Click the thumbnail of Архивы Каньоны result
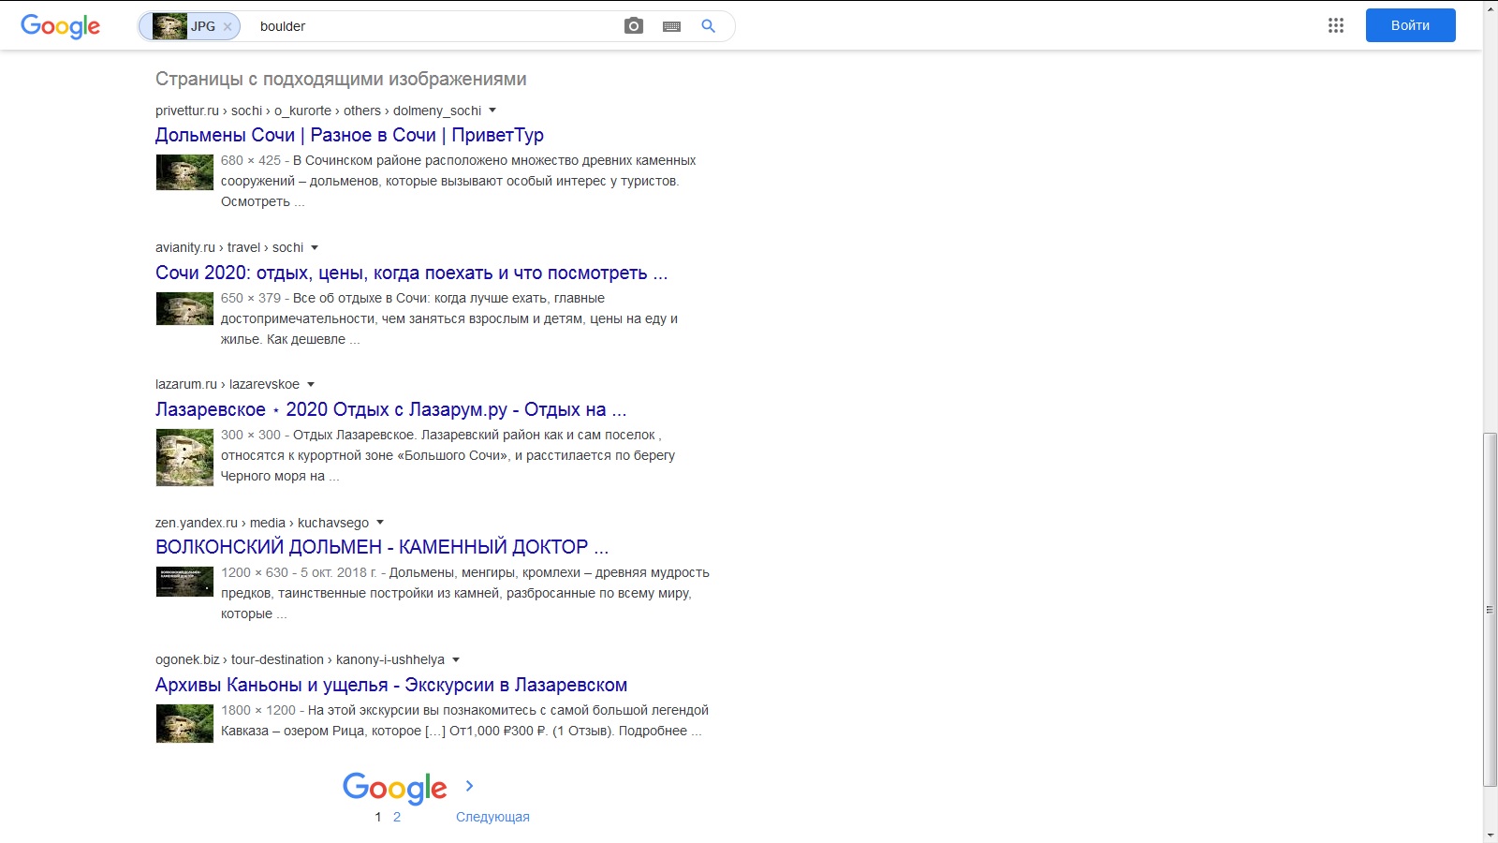 click(184, 724)
